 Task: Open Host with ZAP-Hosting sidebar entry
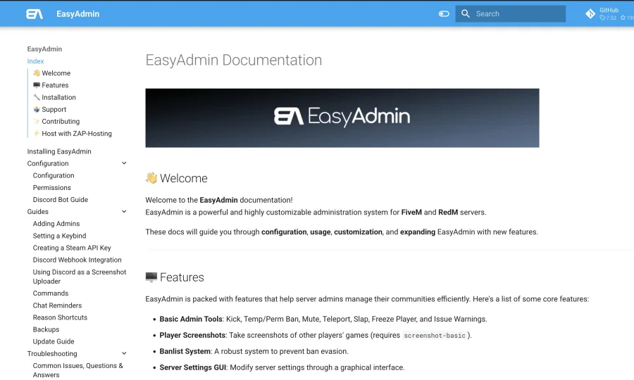(x=73, y=134)
